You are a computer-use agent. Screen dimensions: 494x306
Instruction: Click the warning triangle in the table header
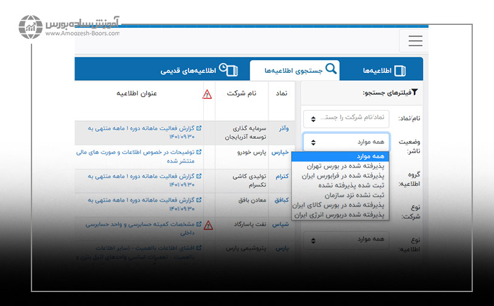207,94
